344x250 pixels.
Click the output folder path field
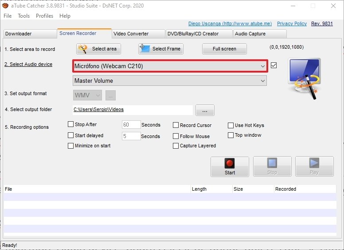click(133, 110)
